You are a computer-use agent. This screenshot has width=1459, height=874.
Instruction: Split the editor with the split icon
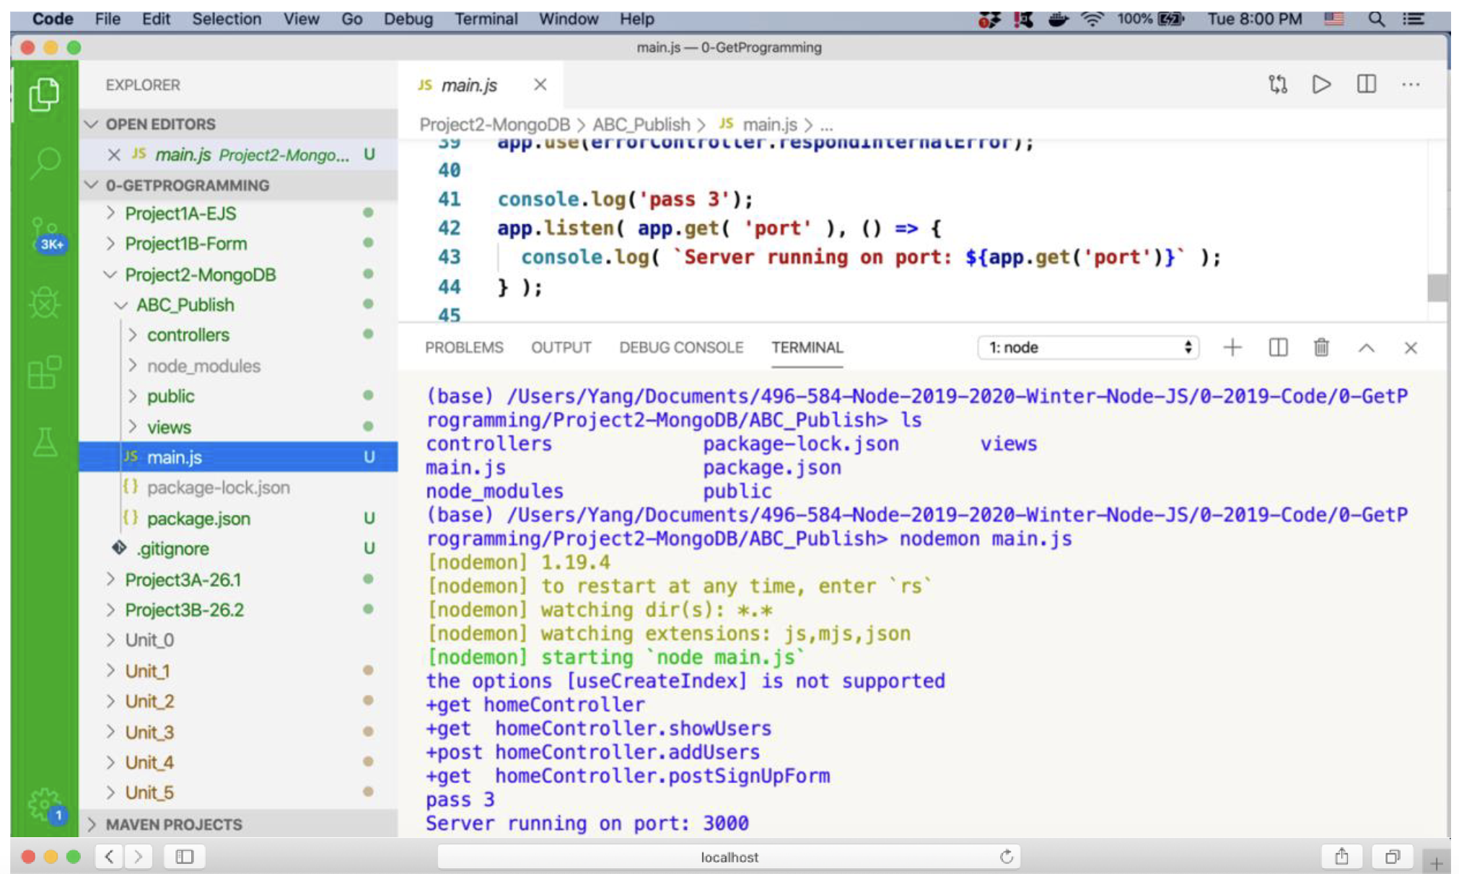(x=1366, y=85)
